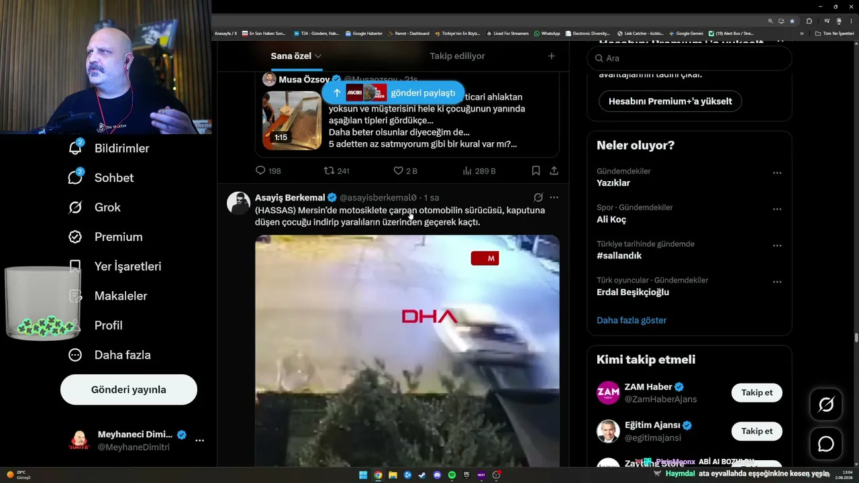Click the browser bookmark star icon
This screenshot has height=483, width=859.
point(792,21)
